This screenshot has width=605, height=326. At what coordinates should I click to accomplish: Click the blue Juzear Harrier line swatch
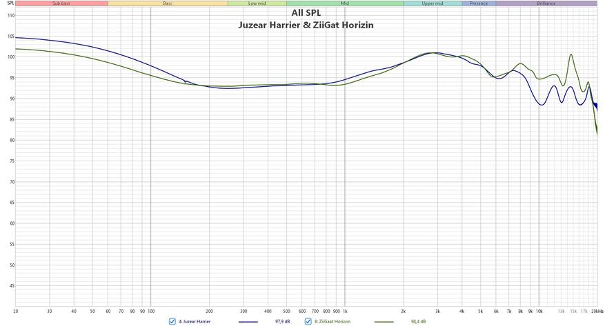(x=248, y=322)
